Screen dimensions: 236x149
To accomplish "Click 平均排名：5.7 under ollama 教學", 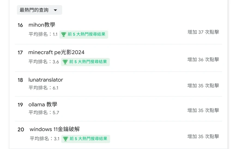I will tap(44, 113).
